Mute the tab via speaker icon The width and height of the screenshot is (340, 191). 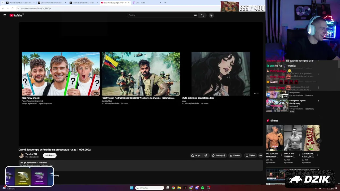pos(125,3)
